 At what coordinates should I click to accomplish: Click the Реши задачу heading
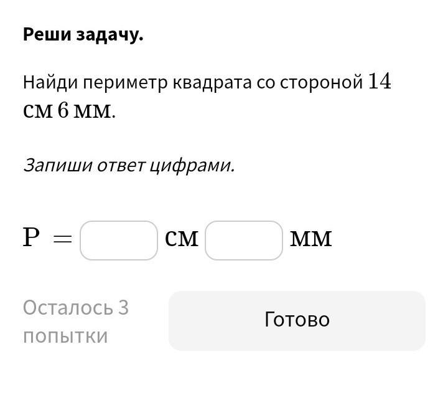[83, 35]
